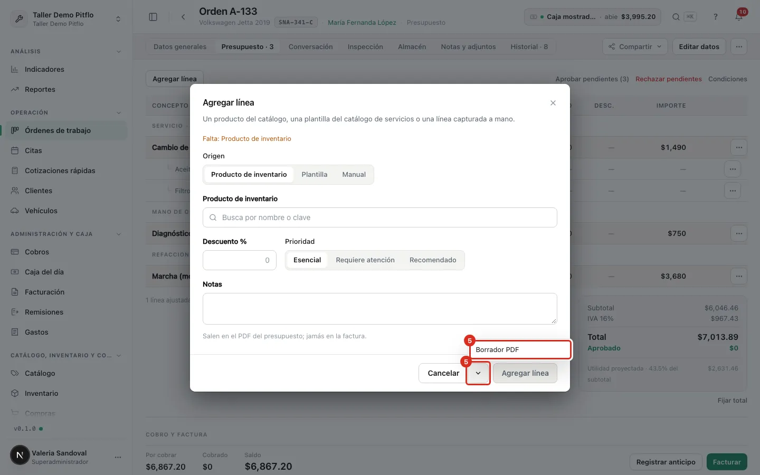Set priority to Recomendado
This screenshot has width=760, height=475.
point(433,260)
